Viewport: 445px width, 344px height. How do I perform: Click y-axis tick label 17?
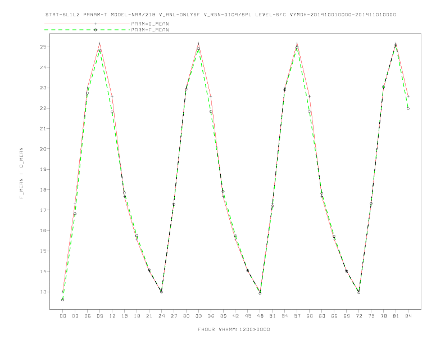click(43, 210)
